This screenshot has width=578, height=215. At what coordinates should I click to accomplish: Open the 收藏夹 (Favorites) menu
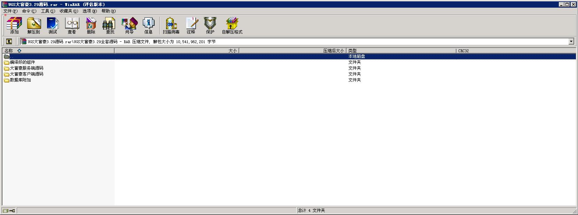(69, 11)
